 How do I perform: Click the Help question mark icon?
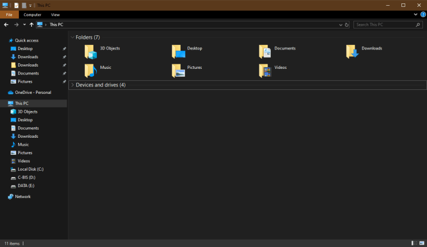click(x=423, y=14)
